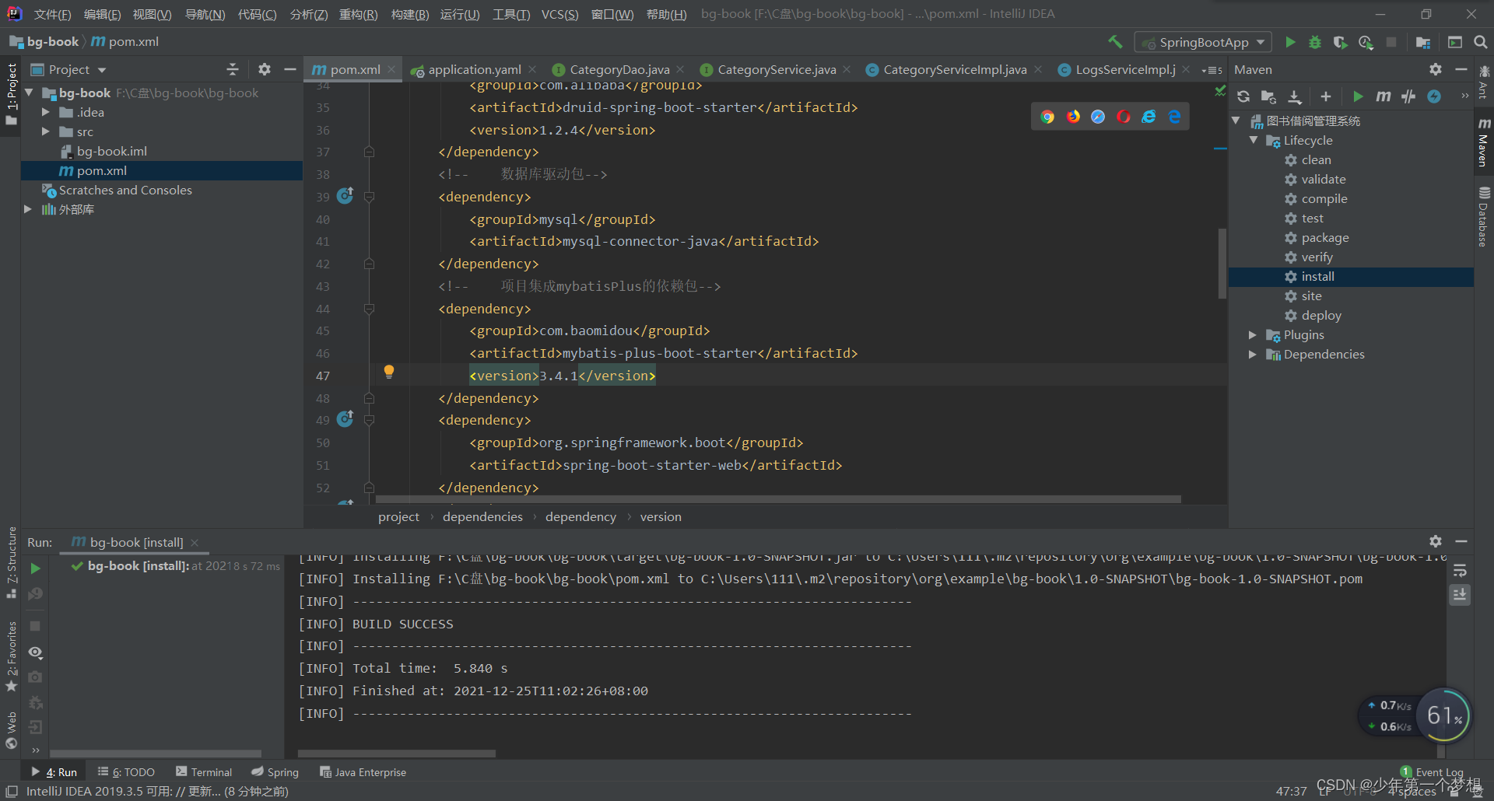1494x801 pixels.
Task: Open the 文件(F) menu
Action: [x=53, y=14]
